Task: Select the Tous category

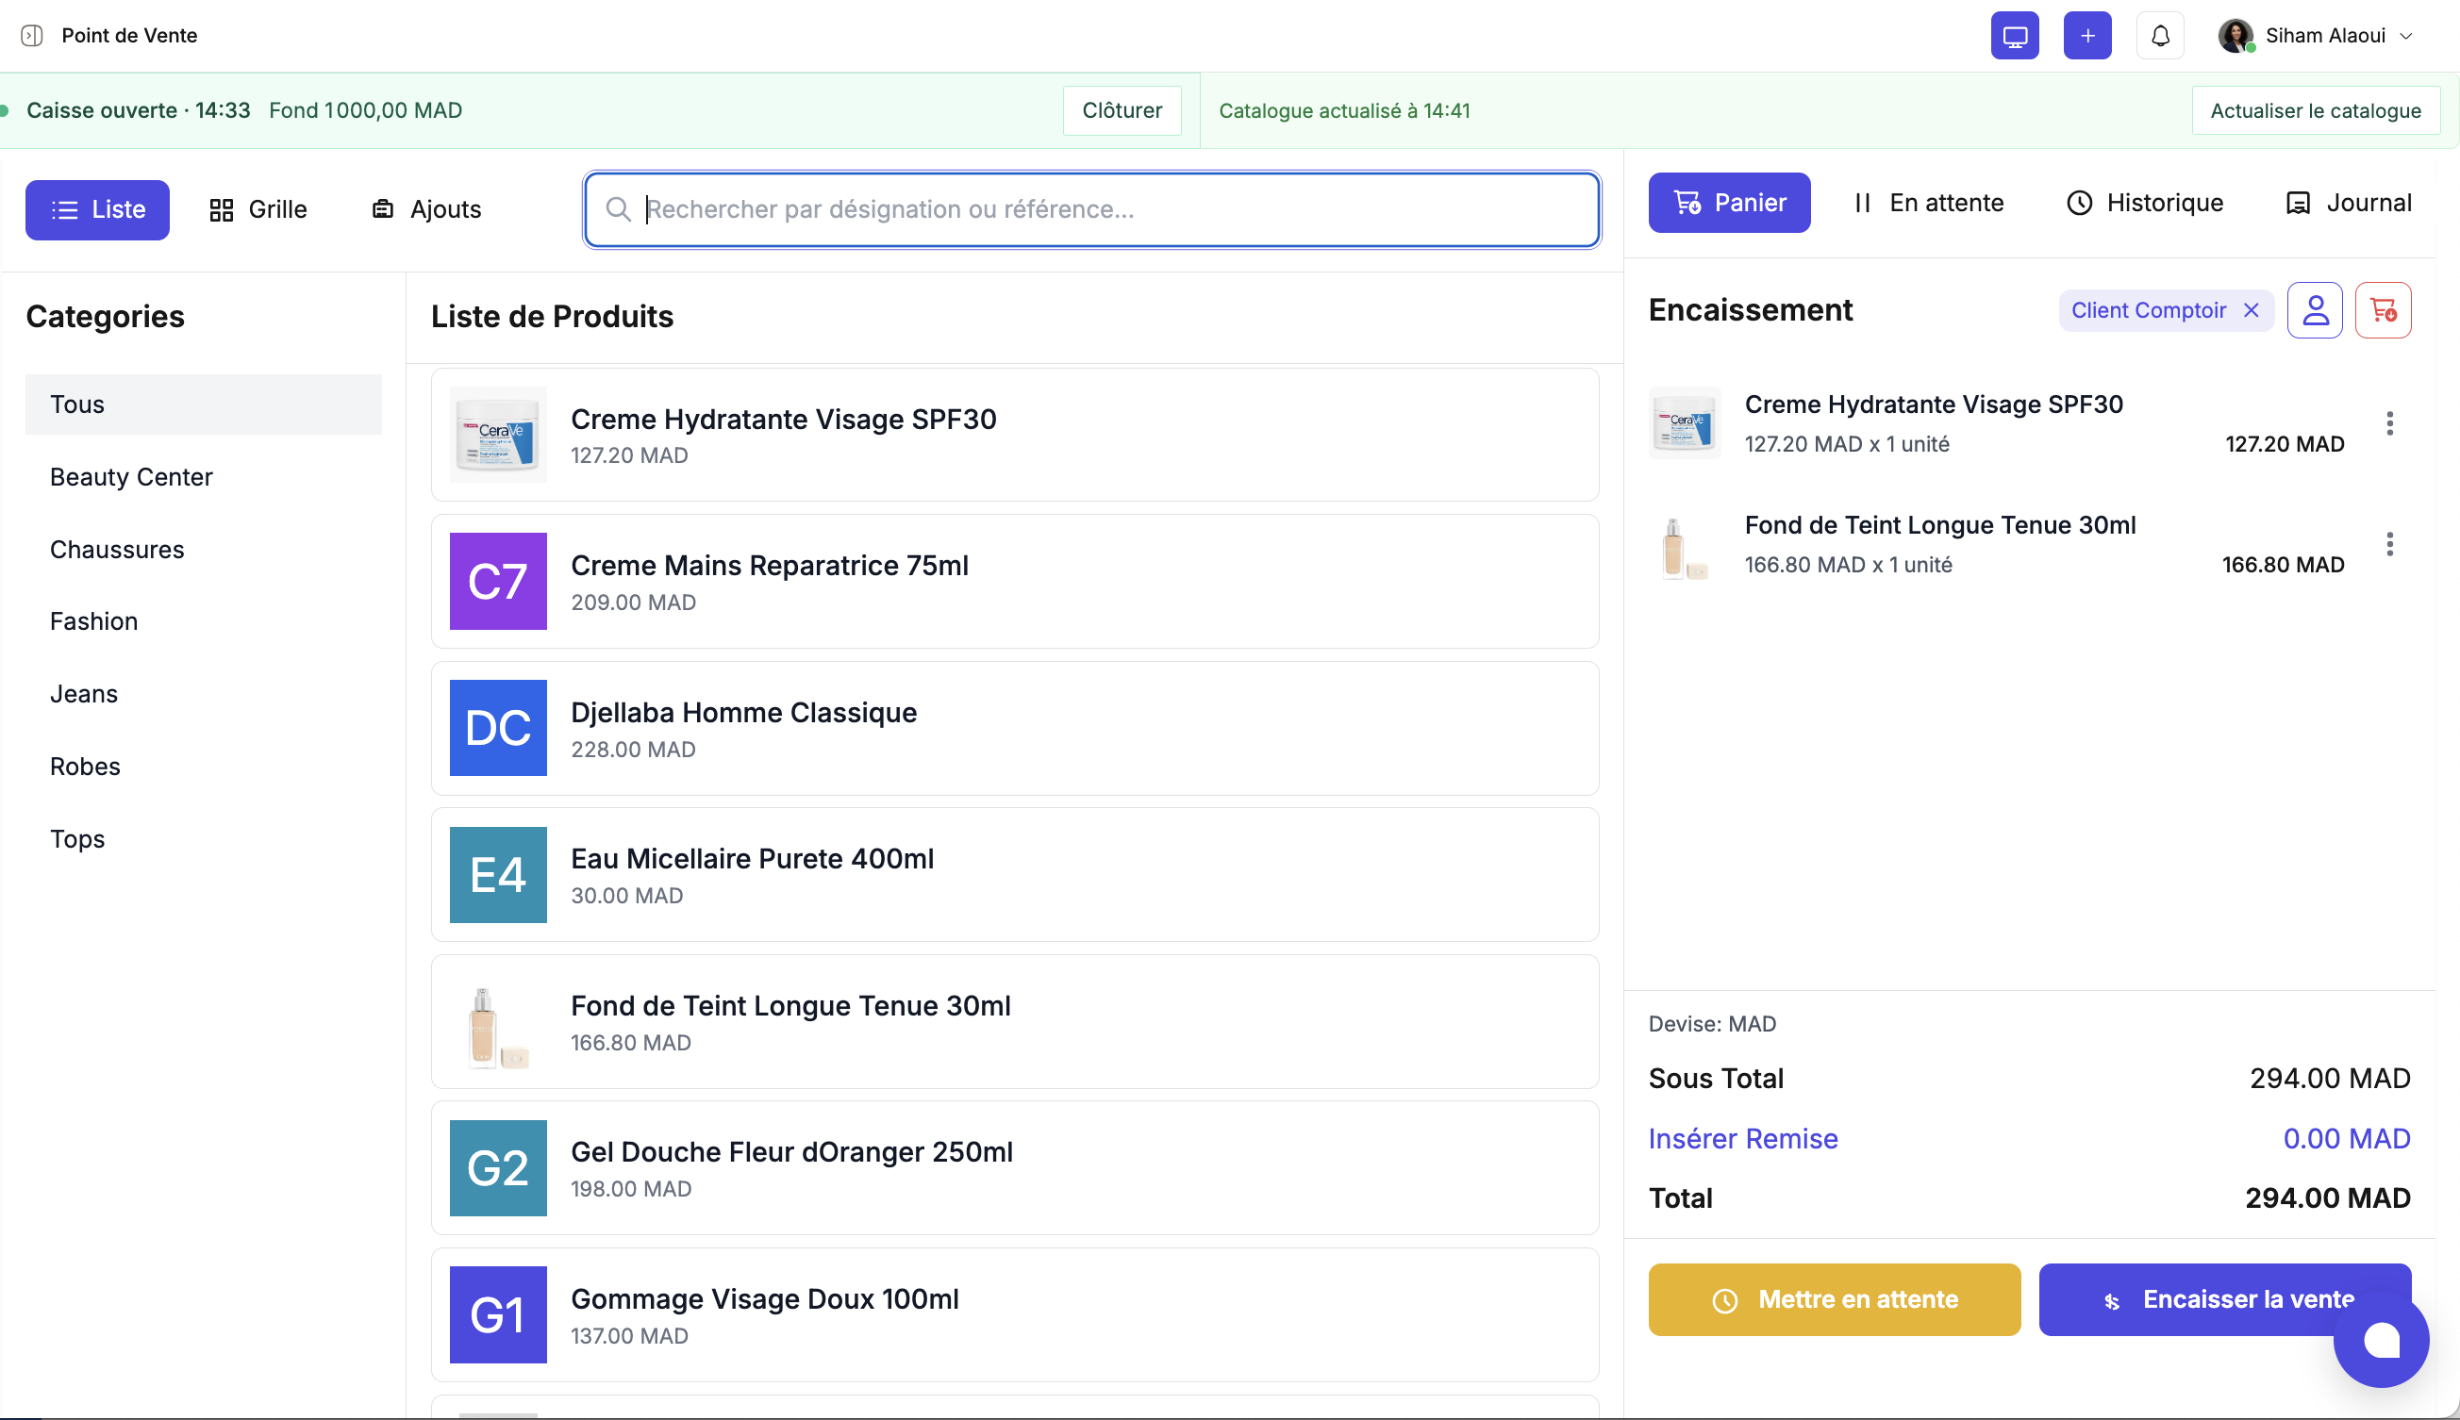Action: pos(204,405)
